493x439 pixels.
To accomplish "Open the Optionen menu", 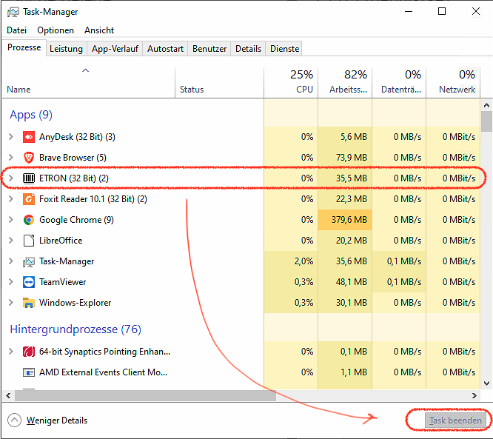I will pyautogui.click(x=56, y=30).
